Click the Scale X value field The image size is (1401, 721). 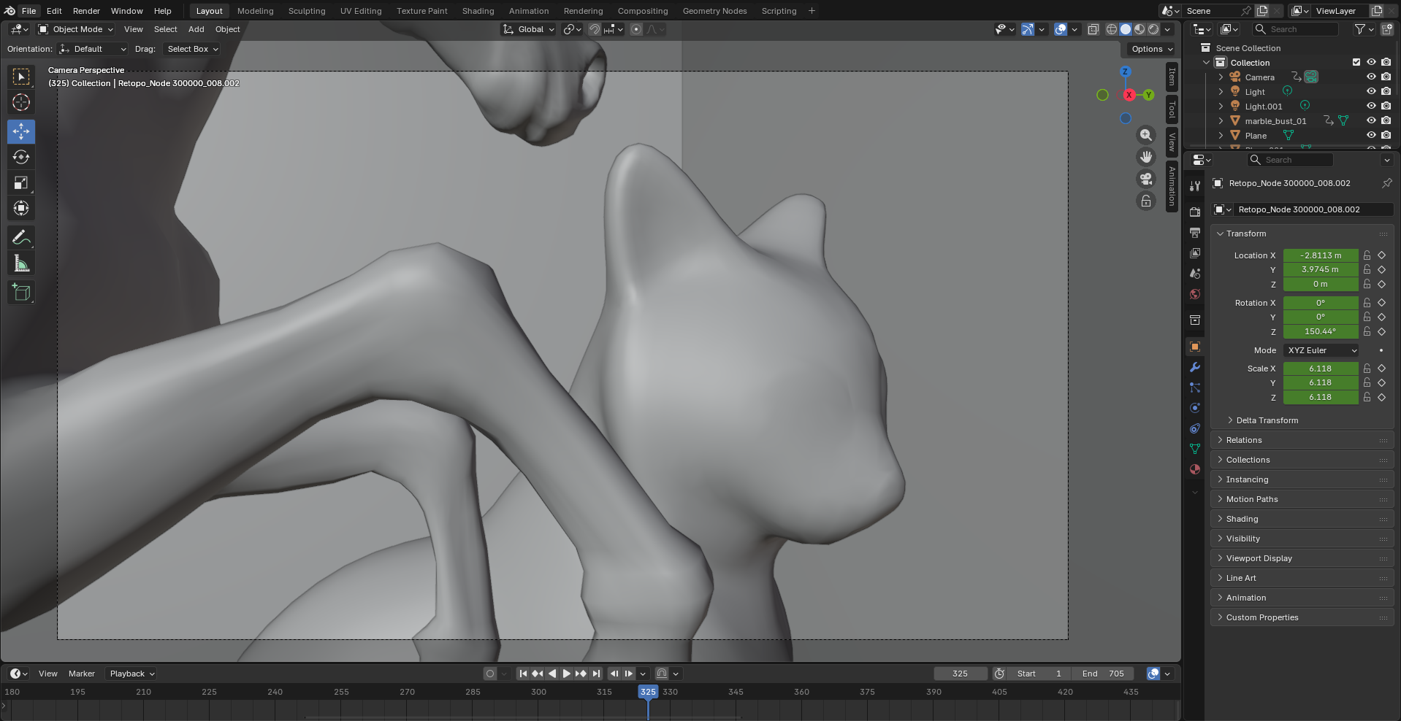pos(1320,369)
